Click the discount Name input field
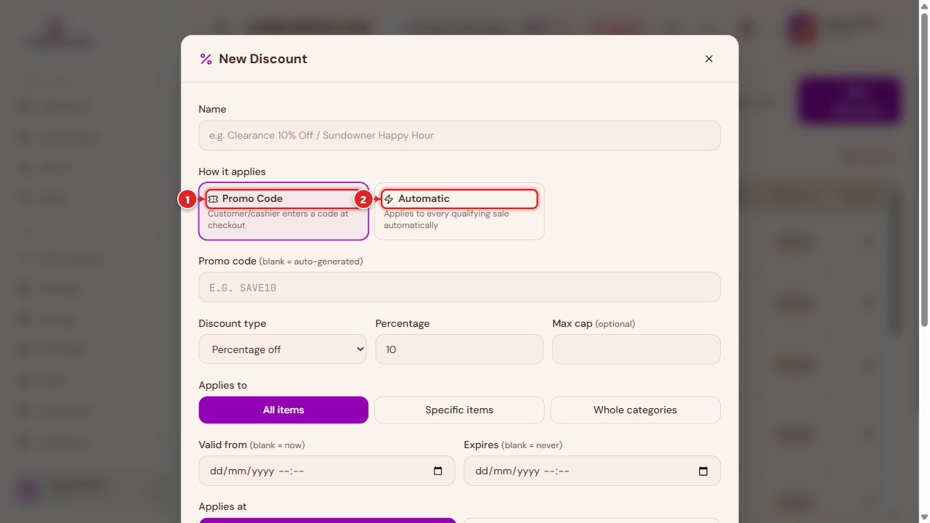Viewport: 930px width, 523px height. coord(459,135)
